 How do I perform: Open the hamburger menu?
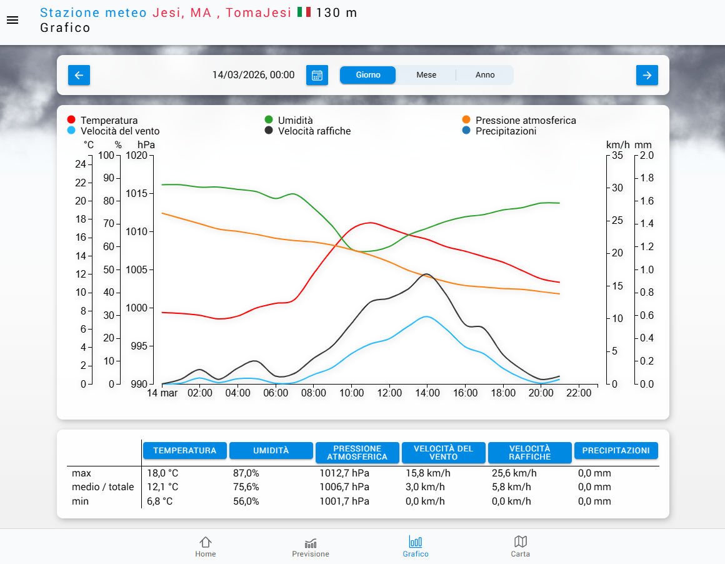tap(12, 20)
